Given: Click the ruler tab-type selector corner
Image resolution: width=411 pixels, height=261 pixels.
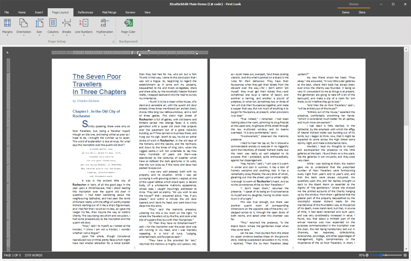Looking at the screenshot, I should (8, 53).
